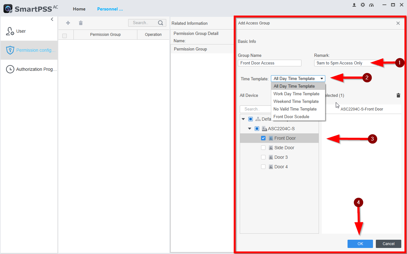Select No Valid Time Template option

point(298,109)
